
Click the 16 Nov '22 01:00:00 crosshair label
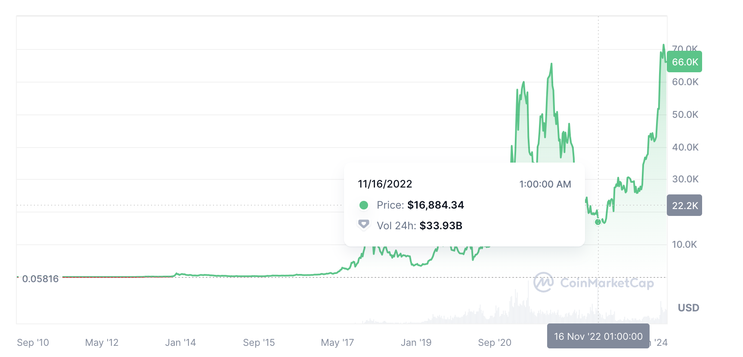pos(598,336)
